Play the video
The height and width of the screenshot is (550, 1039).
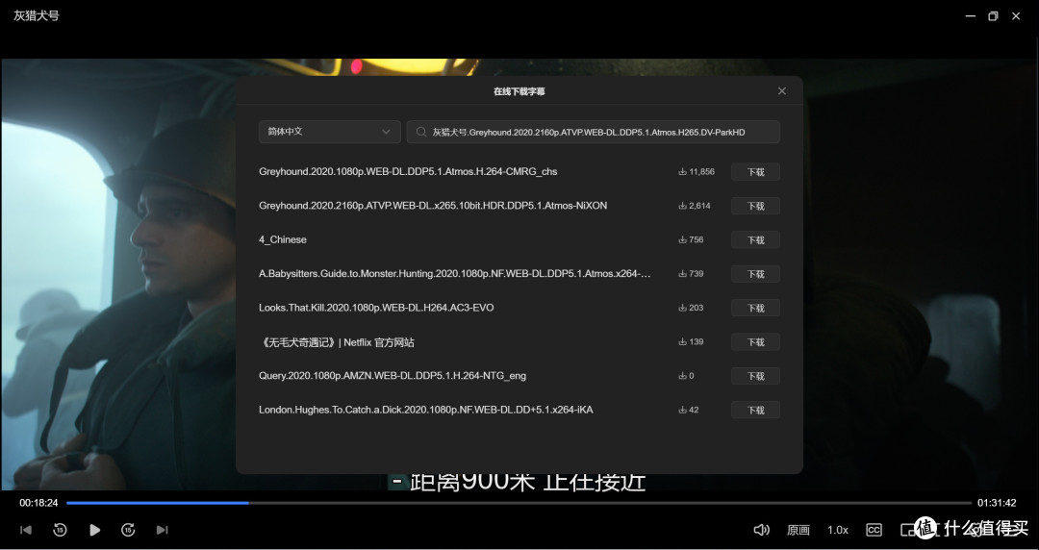coord(94,530)
